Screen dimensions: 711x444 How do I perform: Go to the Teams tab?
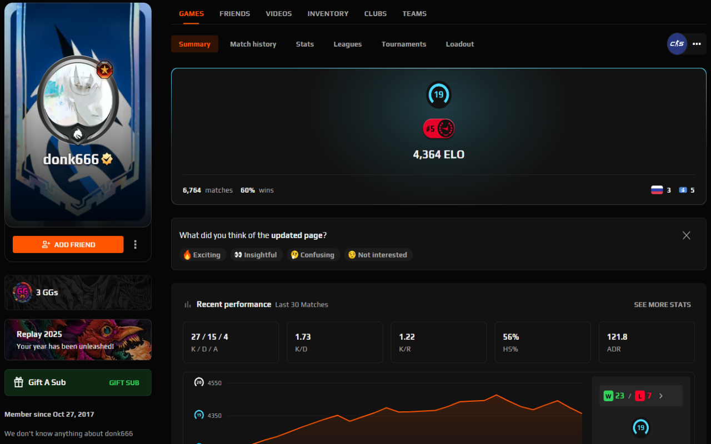point(414,13)
